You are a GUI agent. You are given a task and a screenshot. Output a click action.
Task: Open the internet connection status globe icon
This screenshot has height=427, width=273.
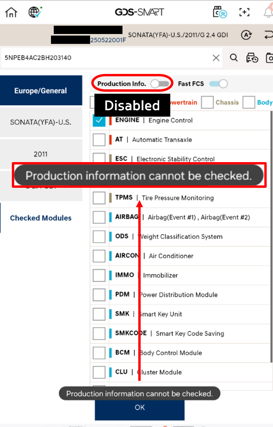(x=35, y=12)
